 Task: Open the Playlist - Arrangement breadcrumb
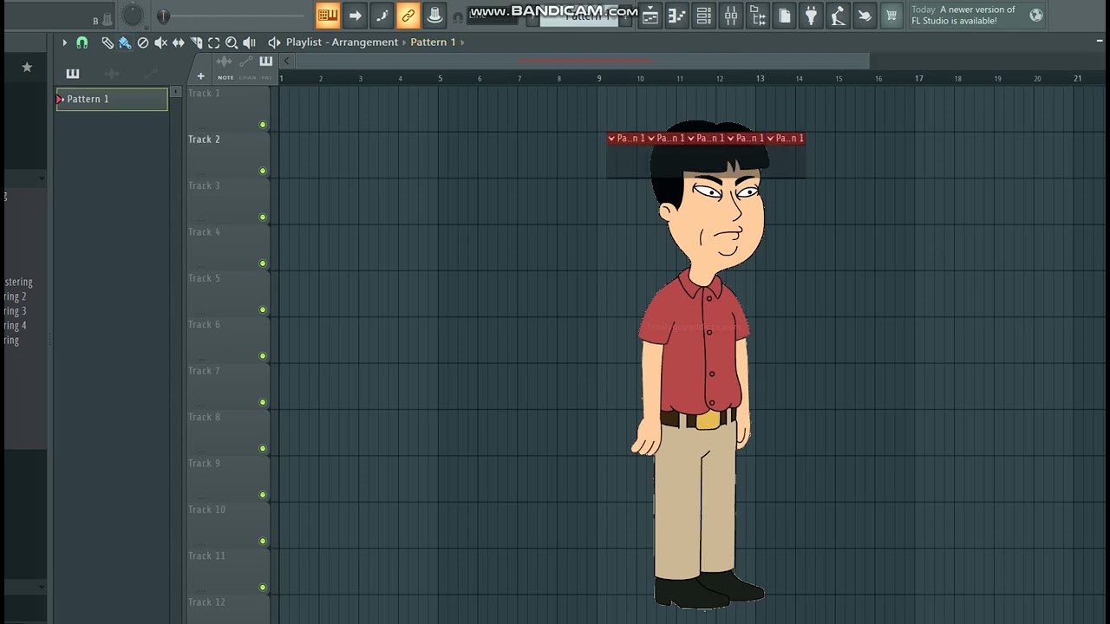tap(342, 42)
